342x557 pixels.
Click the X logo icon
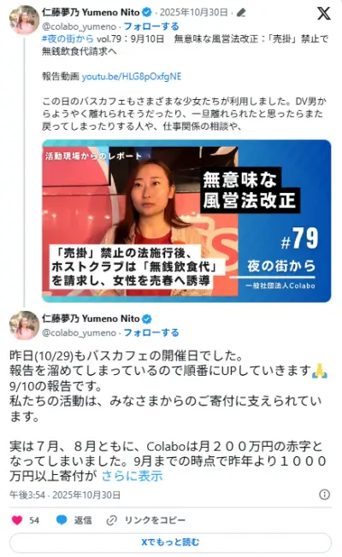(x=323, y=14)
